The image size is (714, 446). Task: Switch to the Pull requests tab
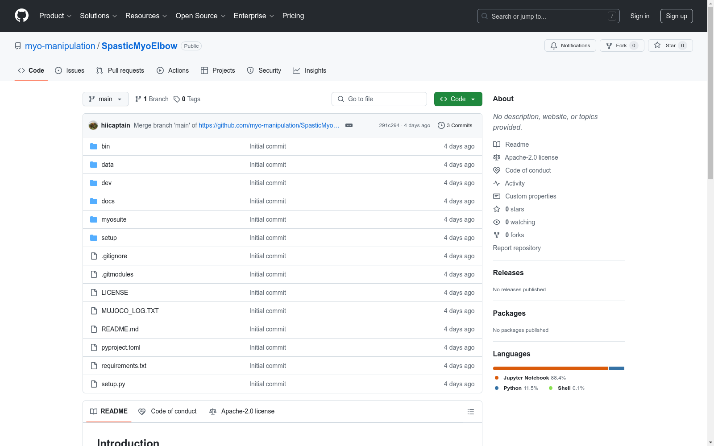120,70
